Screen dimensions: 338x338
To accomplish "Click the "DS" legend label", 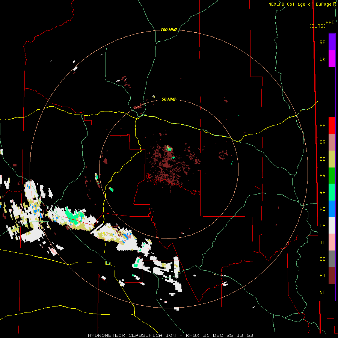I will pyautogui.click(x=322, y=226).
